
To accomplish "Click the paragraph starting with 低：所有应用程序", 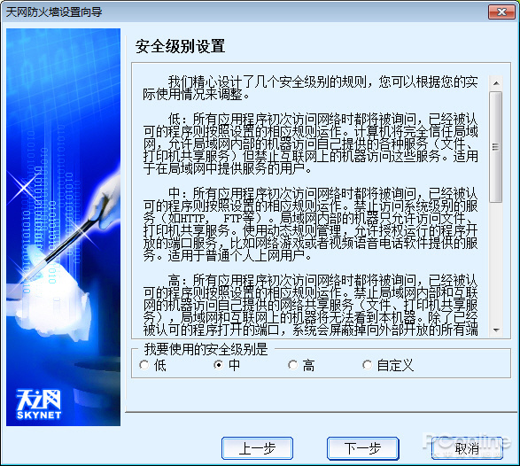I will 310,144.
